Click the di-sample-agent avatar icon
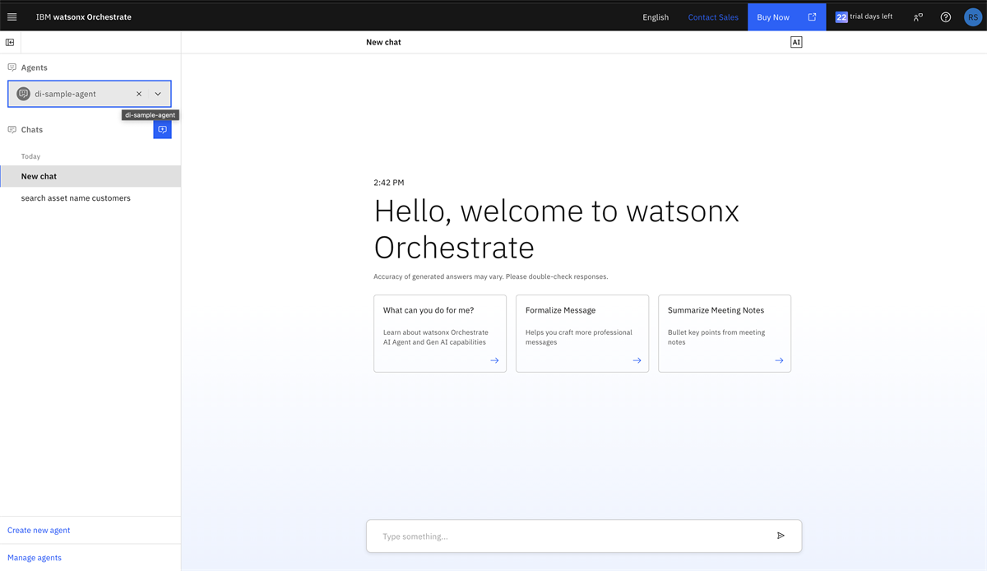This screenshot has width=987, height=571. coord(23,94)
